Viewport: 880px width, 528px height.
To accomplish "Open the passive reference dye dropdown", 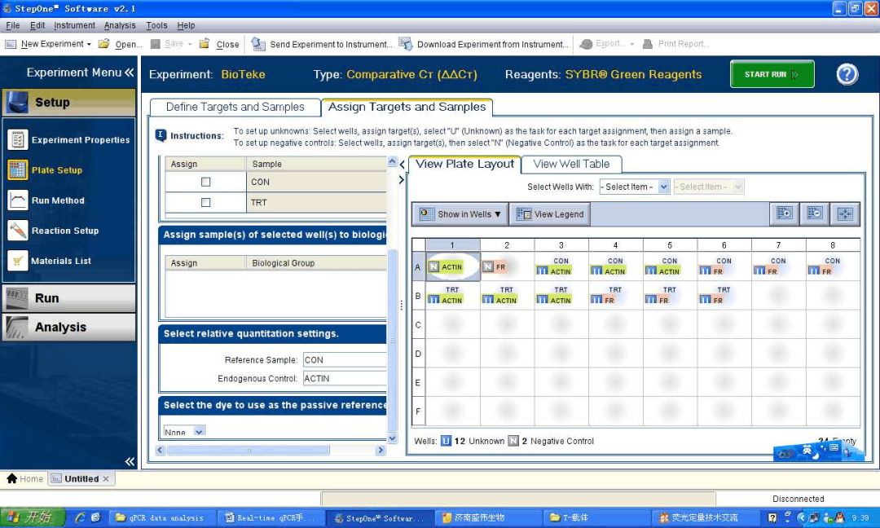I will 184,431.
